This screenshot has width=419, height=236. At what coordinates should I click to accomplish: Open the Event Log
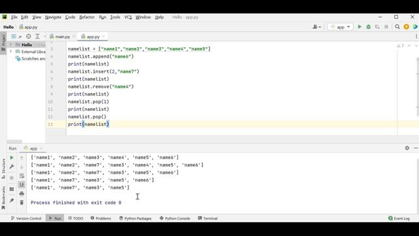(399, 218)
